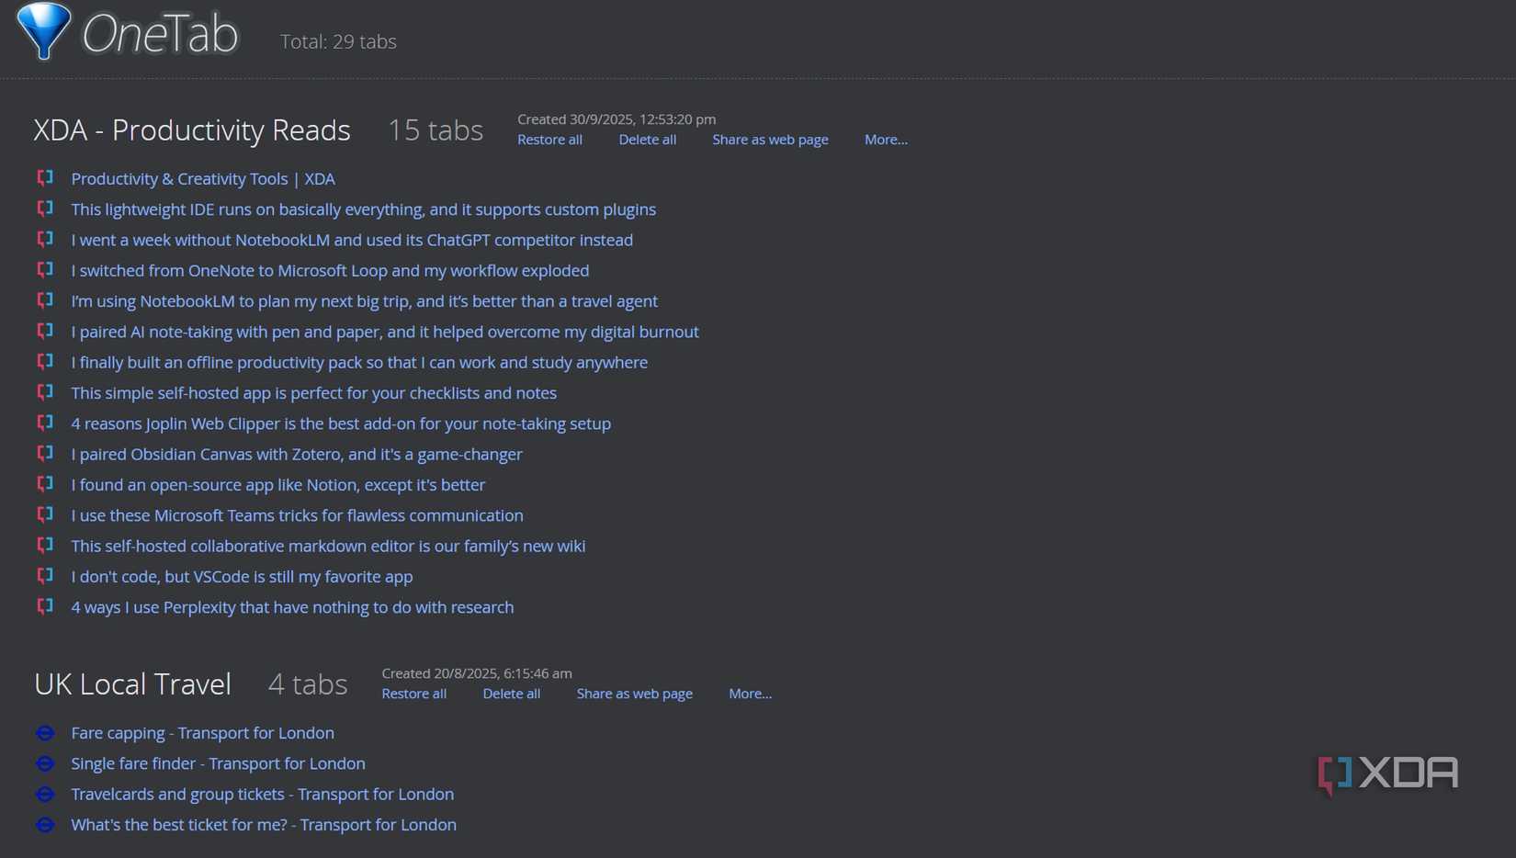Click the TfL roundel beside "Fare capping"
The image size is (1516, 858).
tap(45, 733)
